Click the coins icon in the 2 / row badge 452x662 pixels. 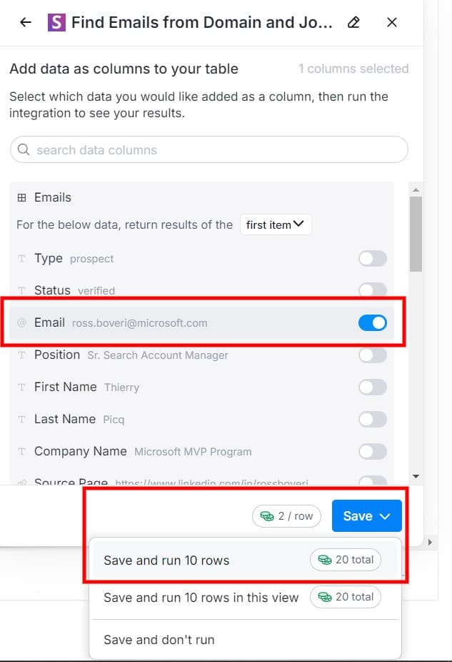(x=266, y=515)
